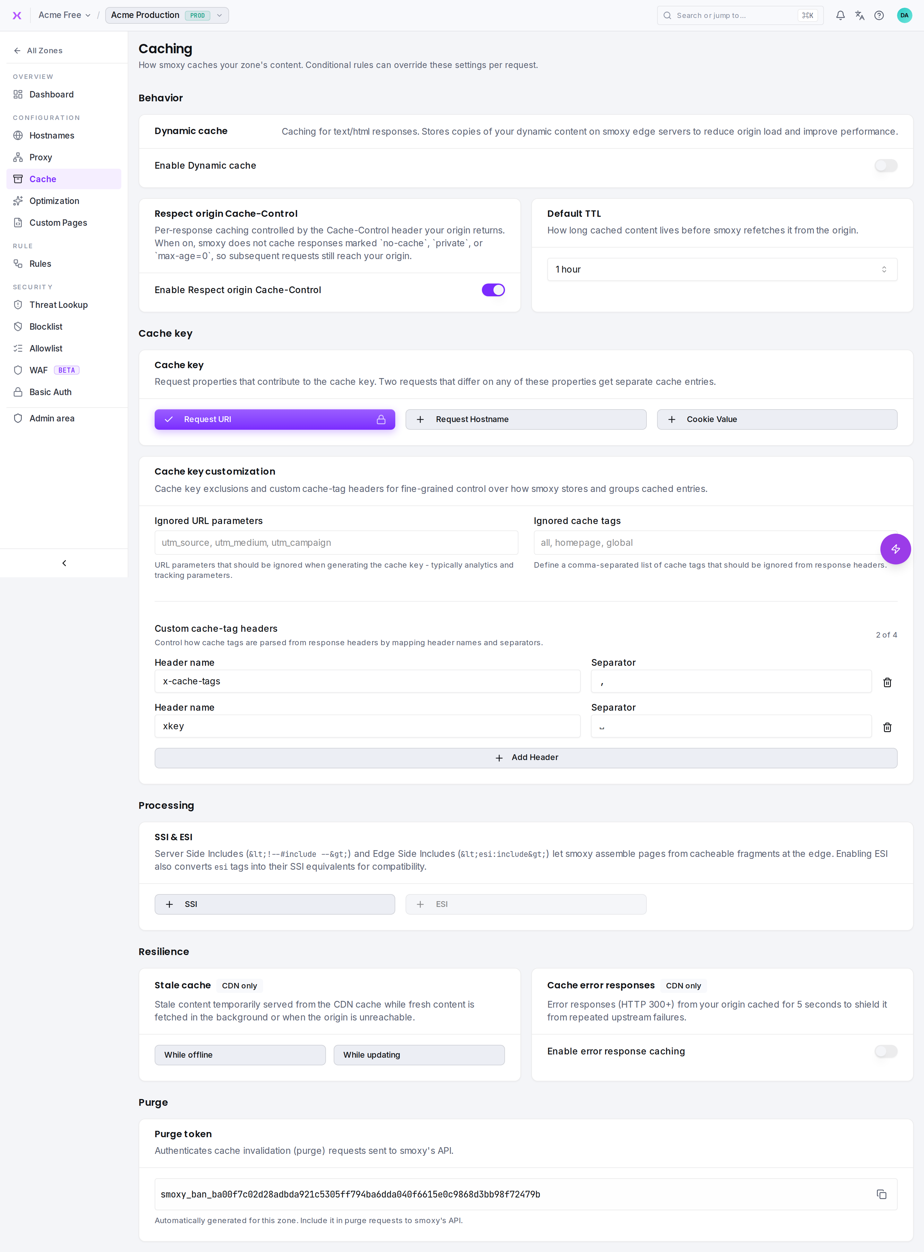Enable Request Hostname cache key
The height and width of the screenshot is (1252, 924).
click(x=526, y=419)
